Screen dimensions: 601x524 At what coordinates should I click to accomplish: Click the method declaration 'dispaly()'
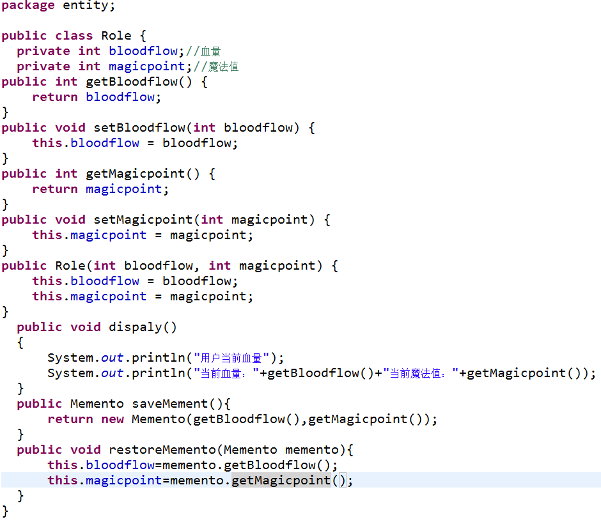[x=143, y=327]
